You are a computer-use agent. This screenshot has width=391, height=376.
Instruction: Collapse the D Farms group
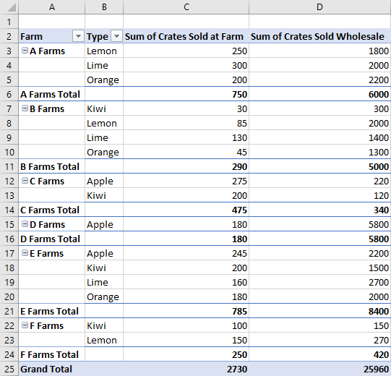pyautogui.click(x=25, y=224)
